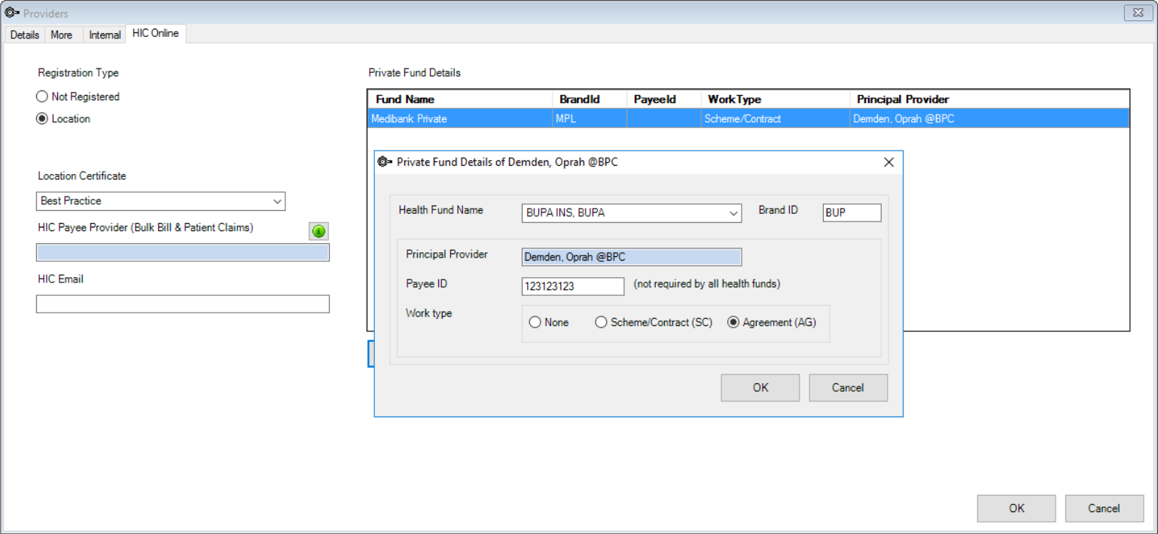Open the Location Certificate dropdown
Screen dimensions: 1158x534
(x=277, y=201)
